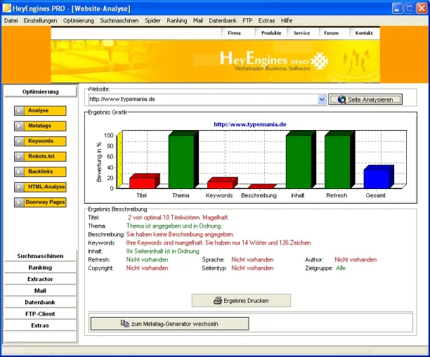Open the Datei menu
430x357 pixels.
(11, 20)
